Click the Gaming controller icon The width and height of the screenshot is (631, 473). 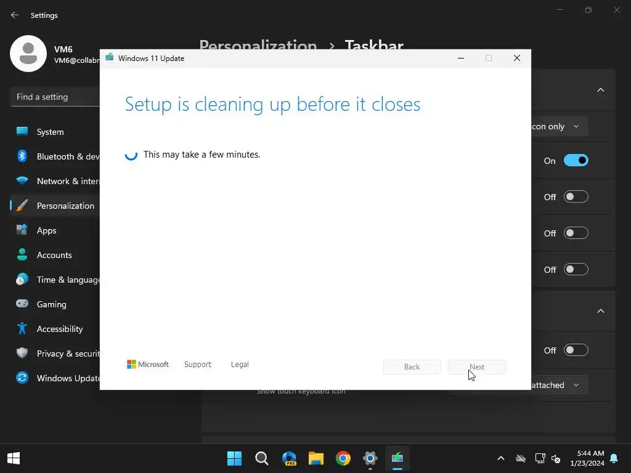22,304
